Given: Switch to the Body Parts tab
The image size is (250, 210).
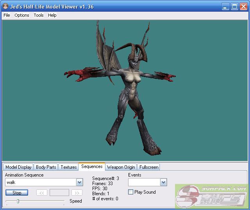Looking at the screenshot, I should pyautogui.click(x=46, y=167).
